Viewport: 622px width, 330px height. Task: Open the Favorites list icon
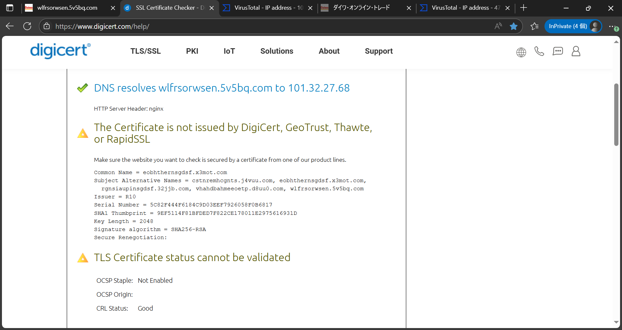(535, 26)
